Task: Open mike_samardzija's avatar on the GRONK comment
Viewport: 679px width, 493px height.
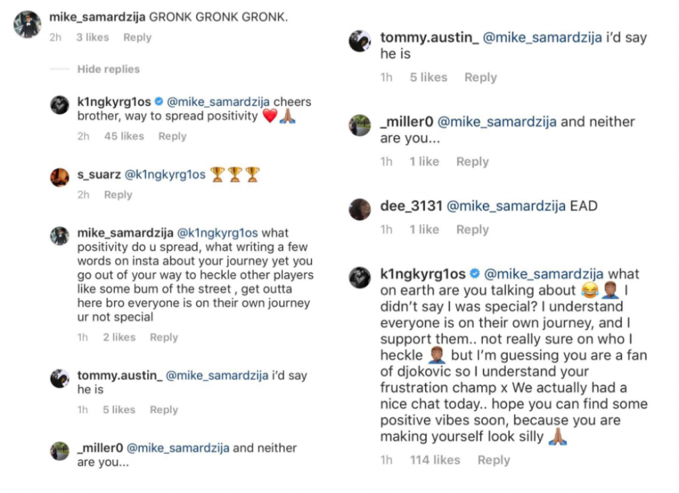Action: pyautogui.click(x=27, y=25)
